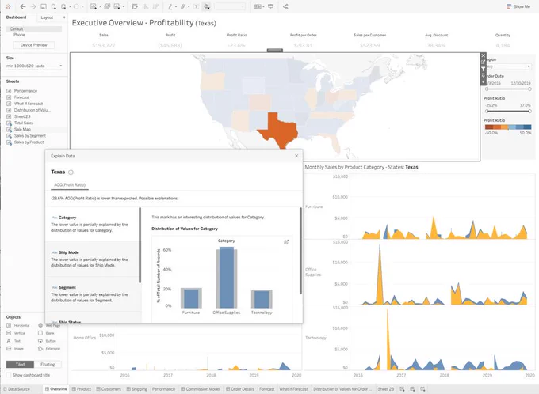539x394 pixels.
Task: Click the Go to Sheet icon on the map handle
Action: (484, 63)
